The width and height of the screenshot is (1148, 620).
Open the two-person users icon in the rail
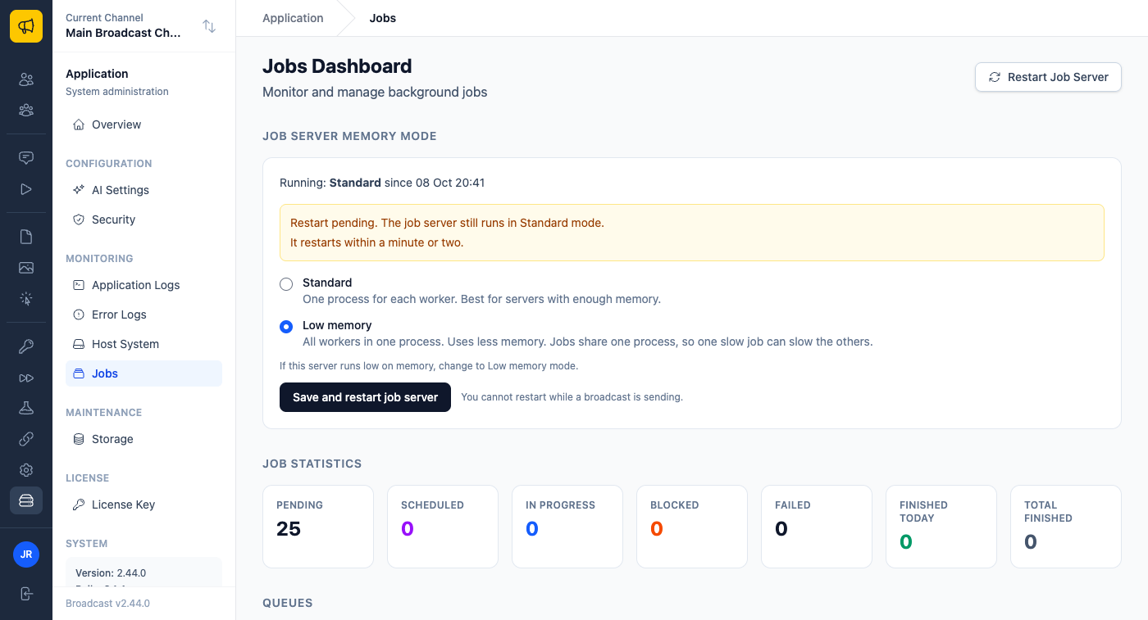[x=26, y=79]
